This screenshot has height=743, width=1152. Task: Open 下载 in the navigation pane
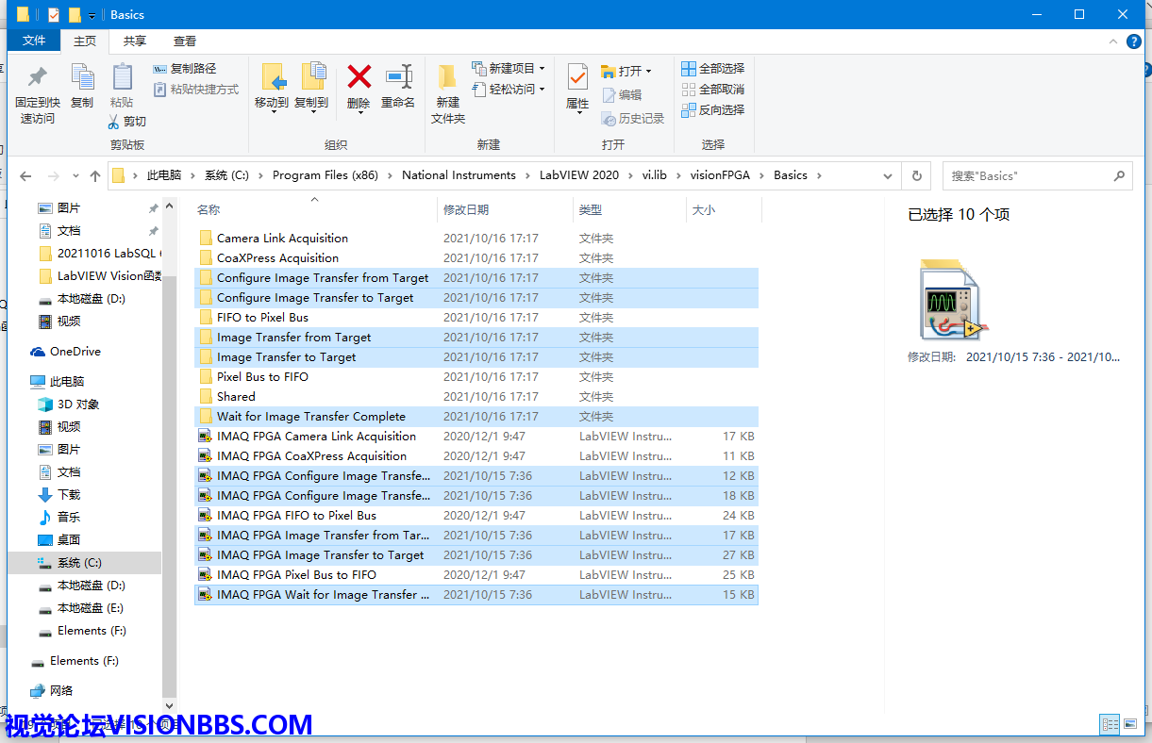coord(58,494)
